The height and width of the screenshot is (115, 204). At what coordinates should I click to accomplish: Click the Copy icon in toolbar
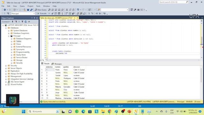(x=70, y=10)
